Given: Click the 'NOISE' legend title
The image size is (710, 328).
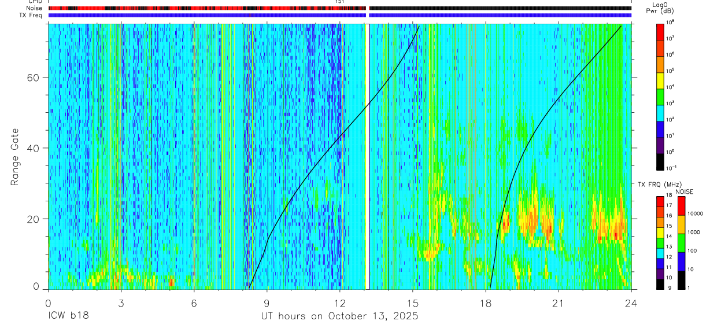Looking at the screenshot, I should [x=683, y=191].
